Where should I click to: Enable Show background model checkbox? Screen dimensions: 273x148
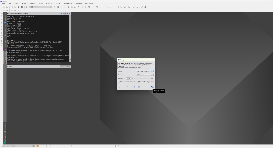click(x=119, y=82)
